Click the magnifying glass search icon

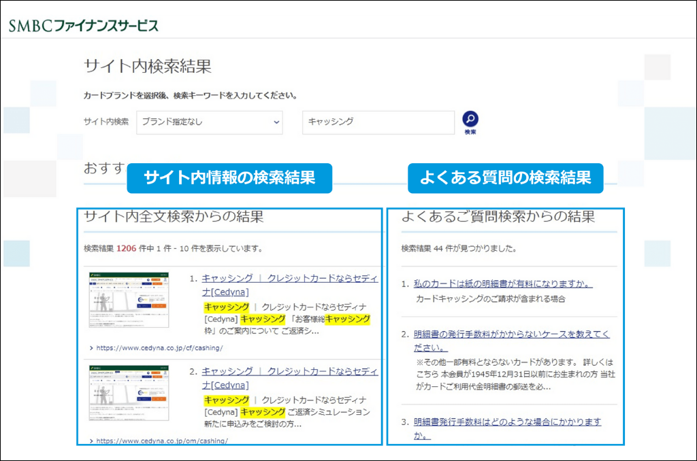(470, 119)
